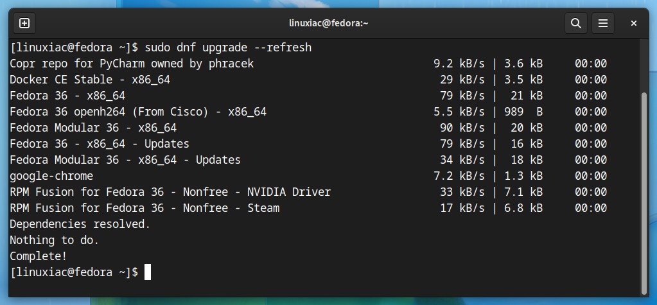This screenshot has height=305, width=657.
Task: Click the 'Nothing to do.' output text
Action: pyautogui.click(x=54, y=240)
